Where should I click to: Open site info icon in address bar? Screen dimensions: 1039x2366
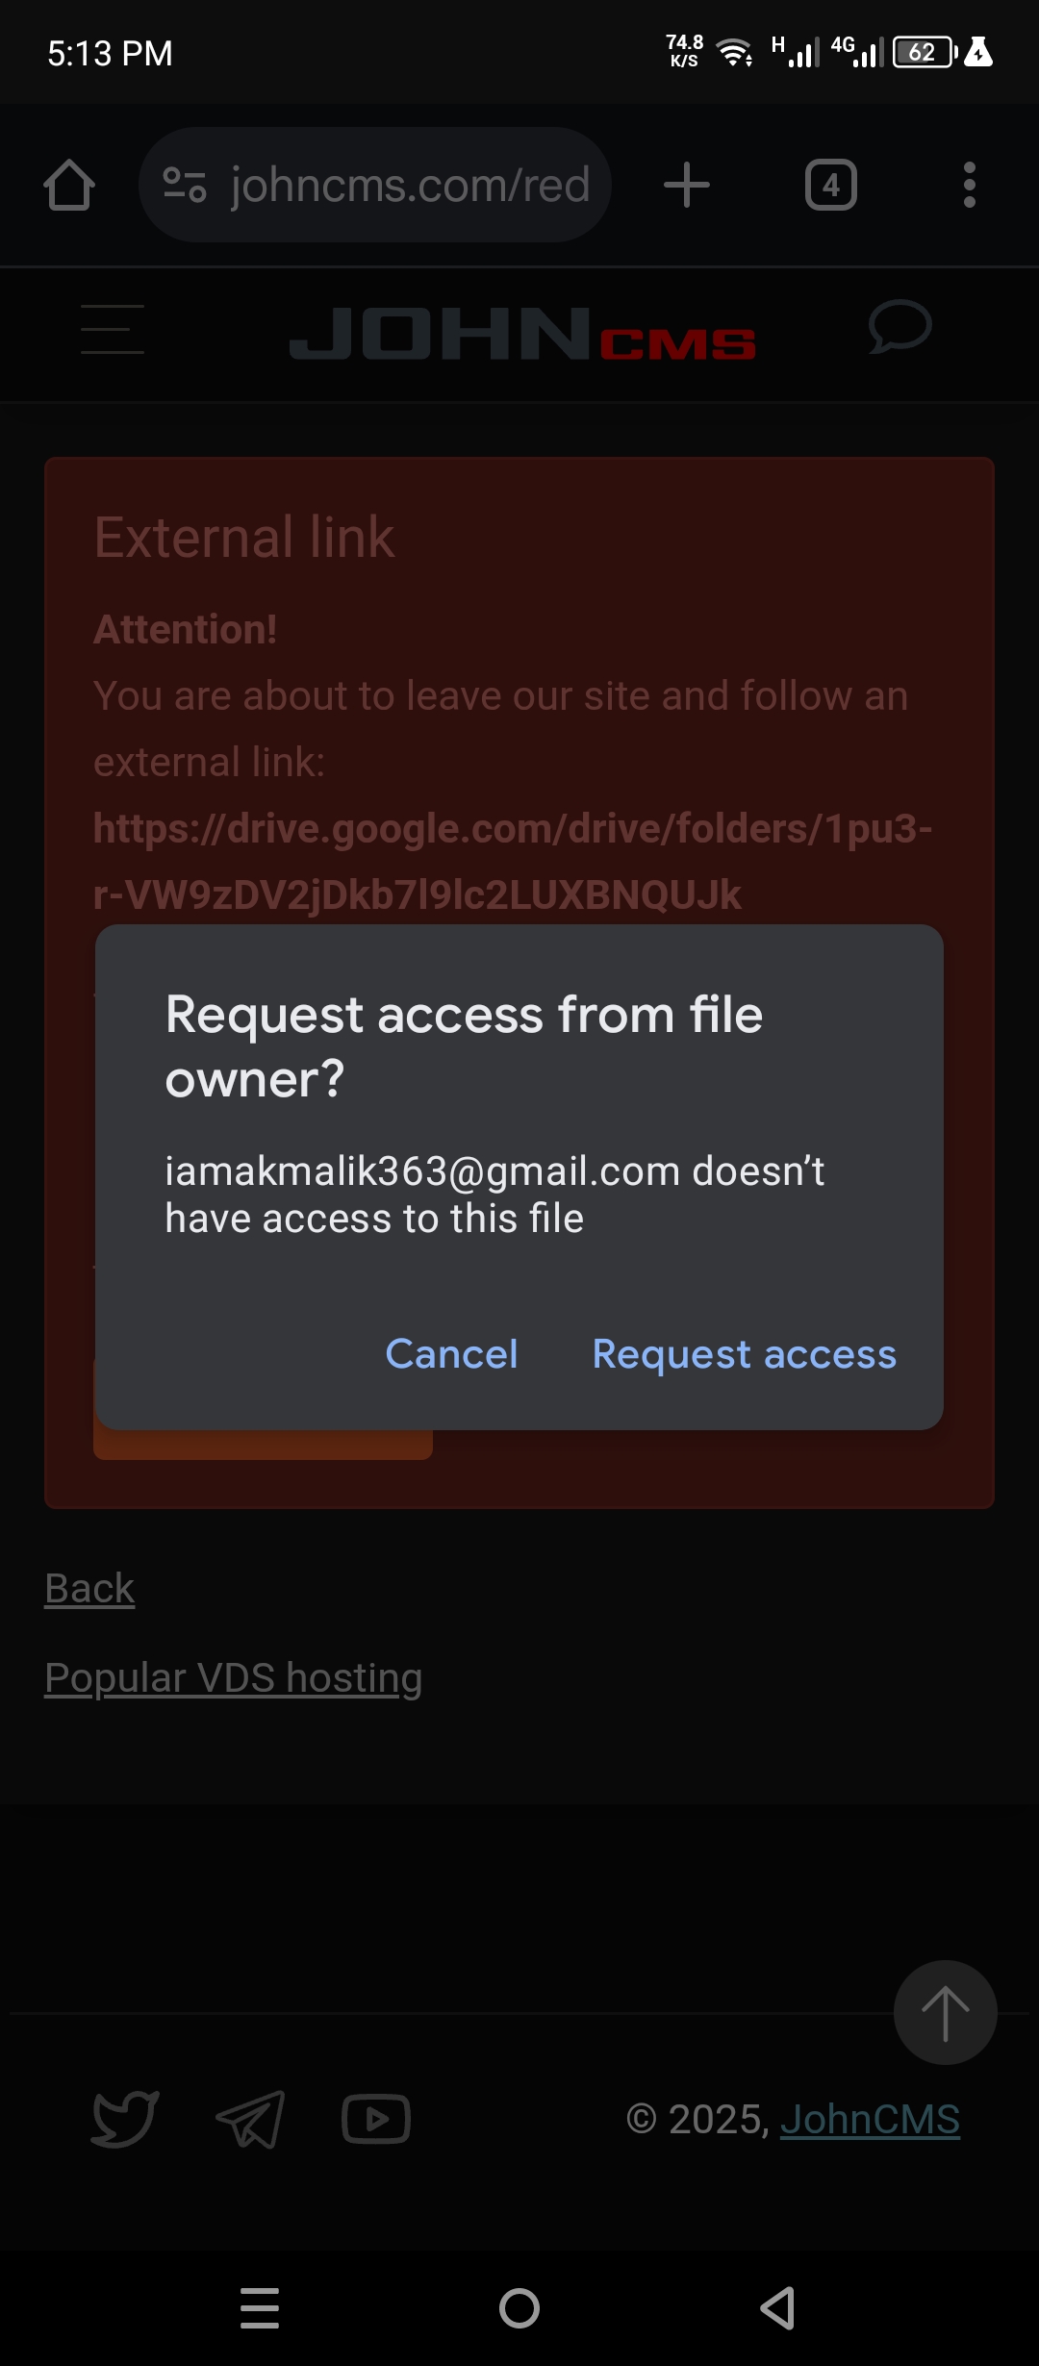[x=184, y=185]
